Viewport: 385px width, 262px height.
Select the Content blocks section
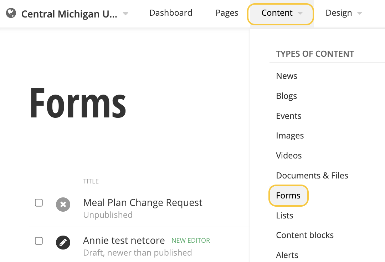click(305, 235)
